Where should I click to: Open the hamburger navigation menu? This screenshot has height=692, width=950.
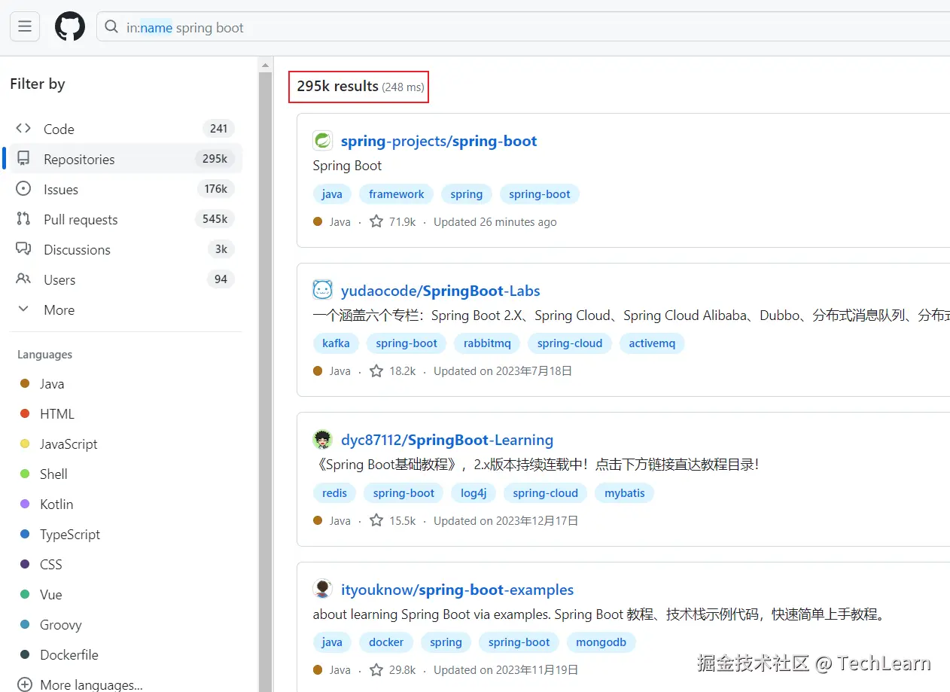tap(25, 27)
